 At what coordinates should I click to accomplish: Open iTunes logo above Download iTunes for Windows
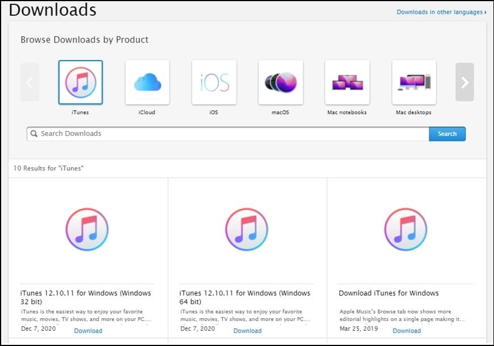pos(406,229)
